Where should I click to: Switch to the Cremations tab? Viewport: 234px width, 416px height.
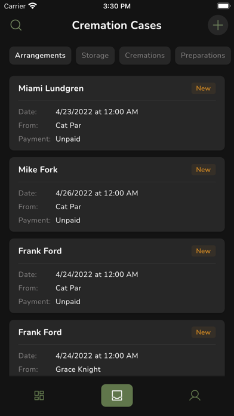pyautogui.click(x=144, y=56)
